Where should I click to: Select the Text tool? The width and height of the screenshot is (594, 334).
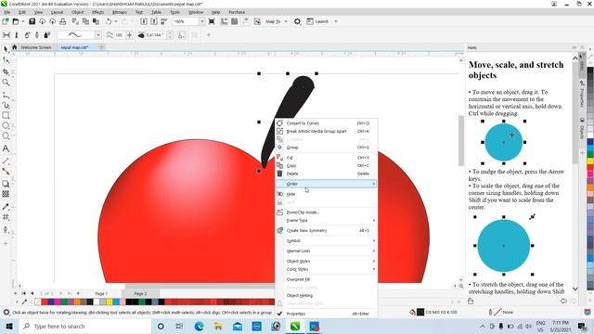click(6, 148)
